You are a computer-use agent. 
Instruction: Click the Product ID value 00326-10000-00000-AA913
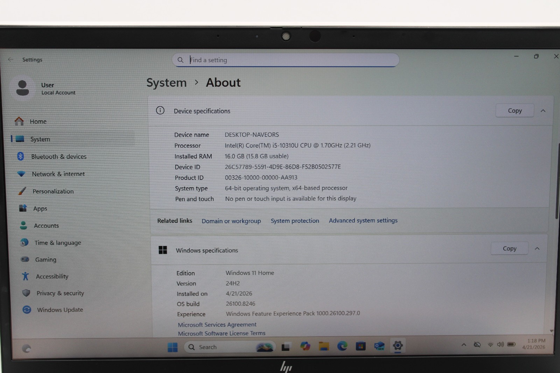click(261, 177)
